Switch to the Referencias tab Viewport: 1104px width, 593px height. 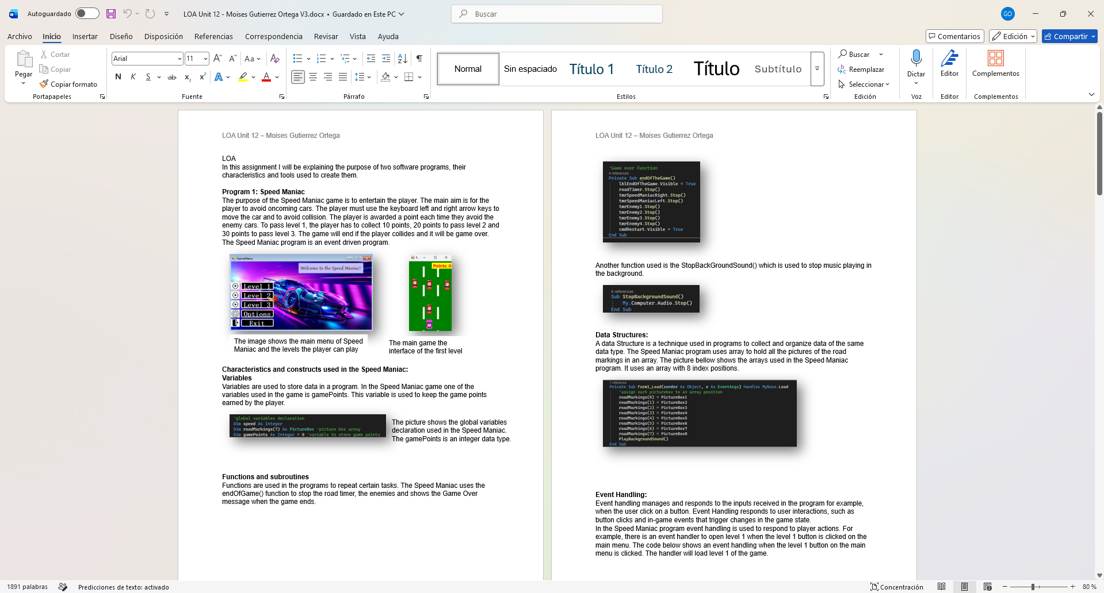[x=213, y=36]
